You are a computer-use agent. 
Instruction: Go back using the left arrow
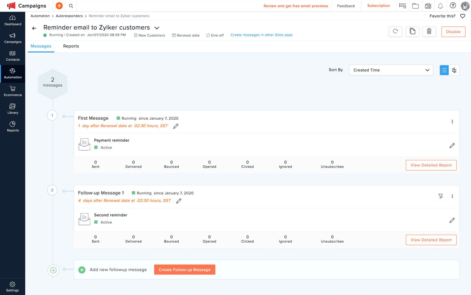34,28
